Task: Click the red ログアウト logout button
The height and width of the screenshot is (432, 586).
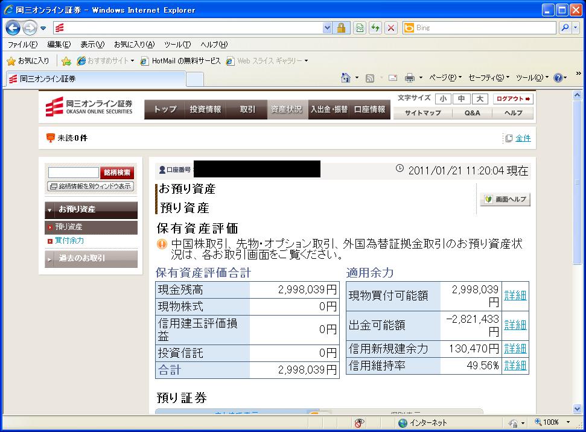Action: coord(513,99)
